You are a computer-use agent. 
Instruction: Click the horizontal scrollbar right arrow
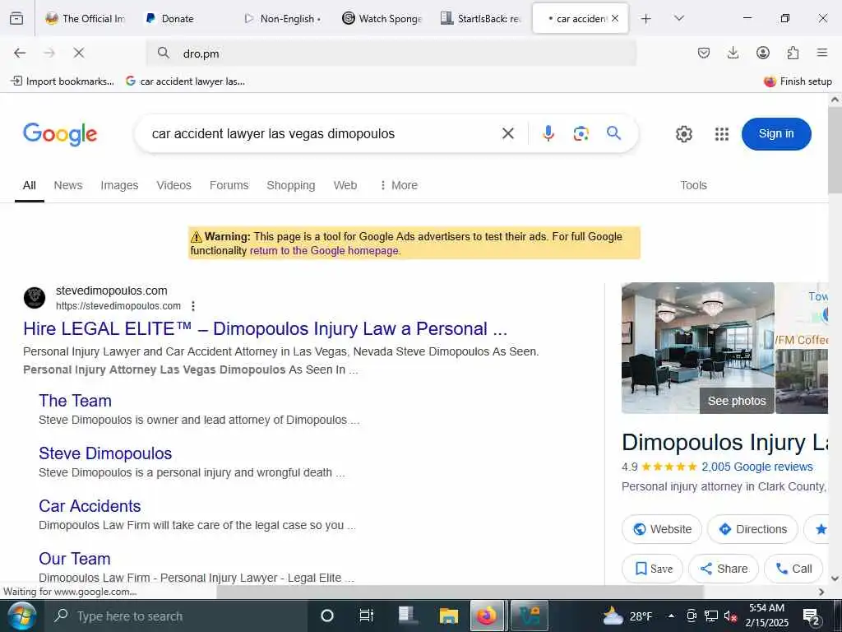821,592
